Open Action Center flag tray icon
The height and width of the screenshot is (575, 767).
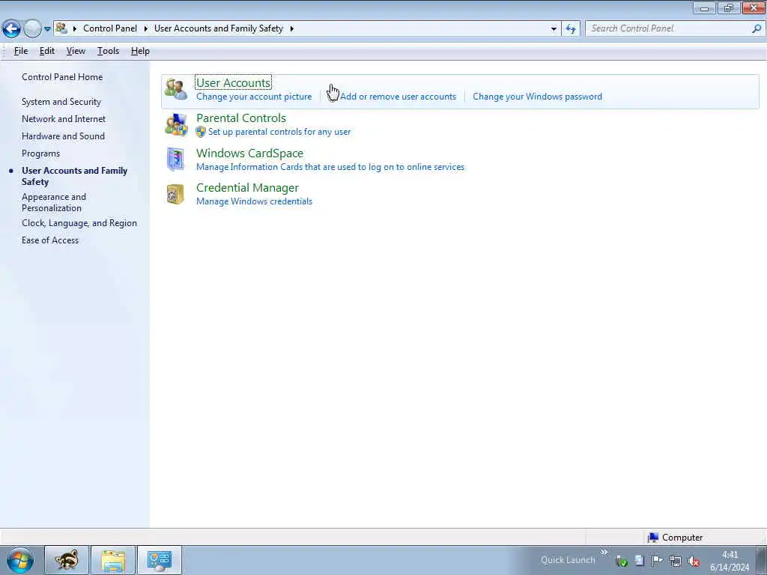[x=657, y=560]
